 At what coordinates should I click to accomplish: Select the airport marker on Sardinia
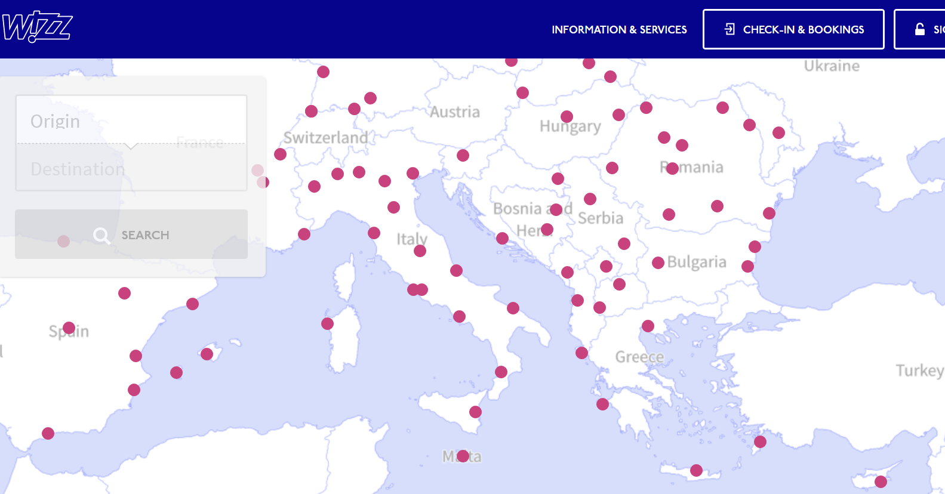[x=327, y=323]
